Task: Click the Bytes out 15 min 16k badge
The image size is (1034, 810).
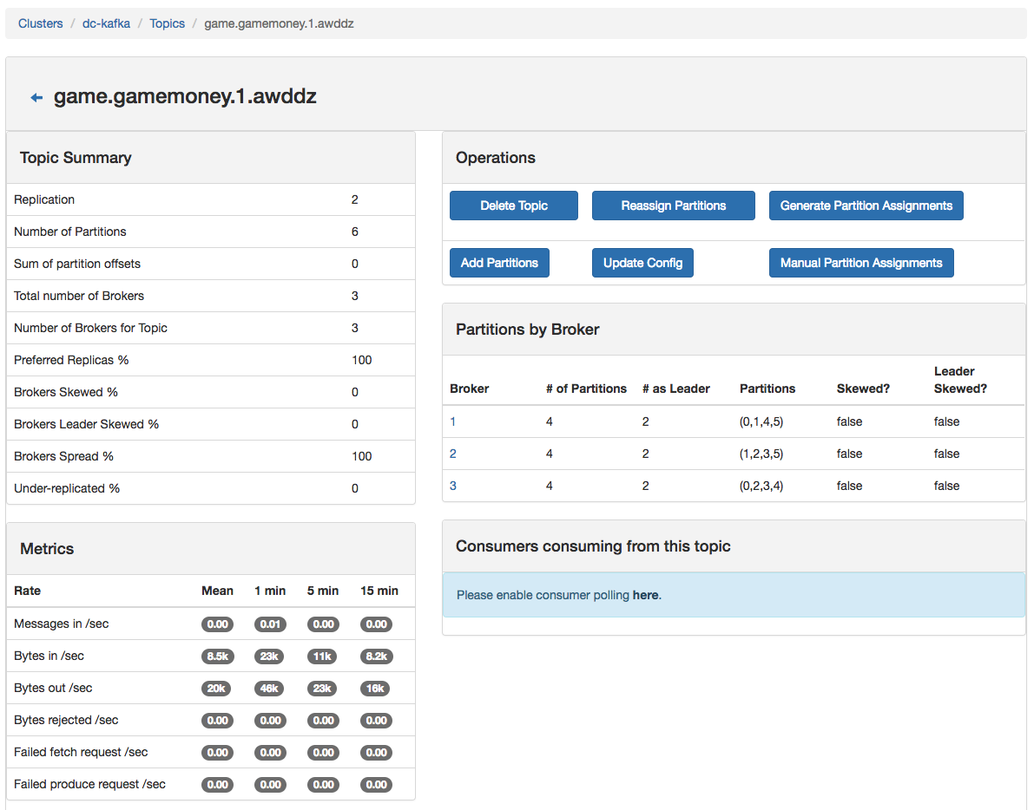Action: (x=376, y=689)
